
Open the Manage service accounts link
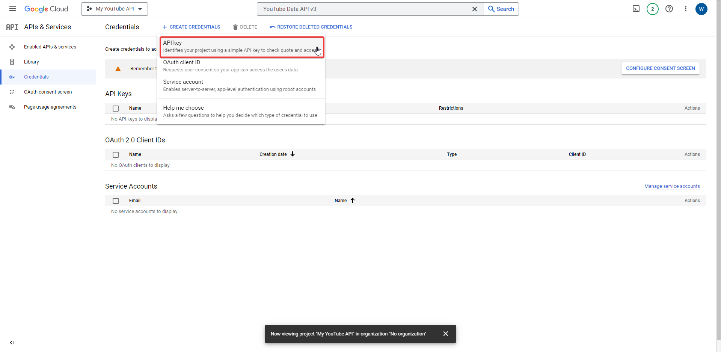672,186
